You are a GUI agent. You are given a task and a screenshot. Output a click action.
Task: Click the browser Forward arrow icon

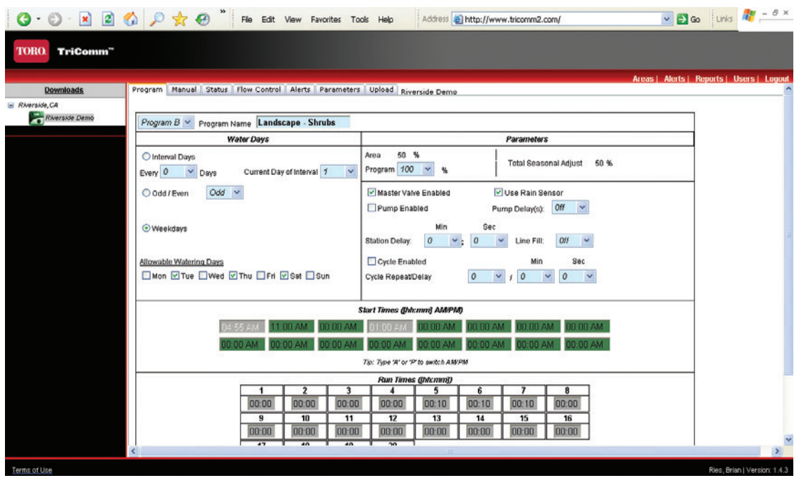55,19
